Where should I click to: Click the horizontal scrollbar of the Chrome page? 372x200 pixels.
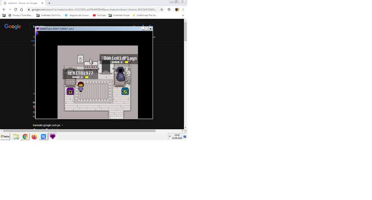click(x=79, y=131)
